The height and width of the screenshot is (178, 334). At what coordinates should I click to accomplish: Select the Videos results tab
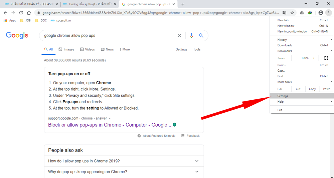[88, 49]
